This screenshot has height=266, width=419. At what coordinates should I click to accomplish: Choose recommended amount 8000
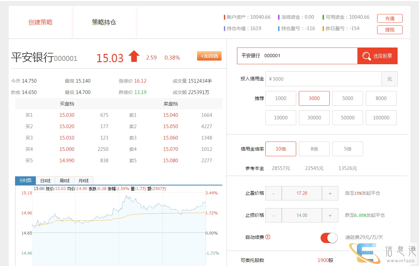pyautogui.click(x=381, y=98)
